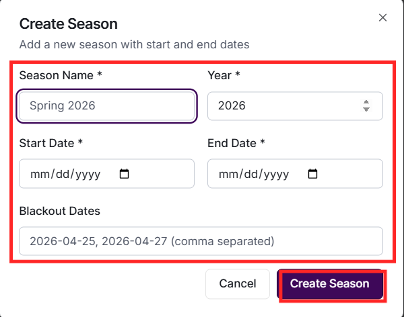
Task: Open the Start Date calendar picker icon
Action: pos(124,174)
